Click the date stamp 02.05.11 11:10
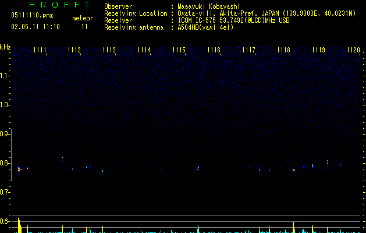This screenshot has width=366, height=233. coord(35,27)
